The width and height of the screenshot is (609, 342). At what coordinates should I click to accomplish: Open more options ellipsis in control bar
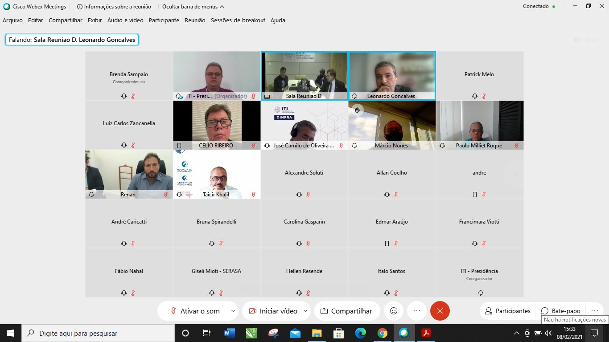[417, 311]
